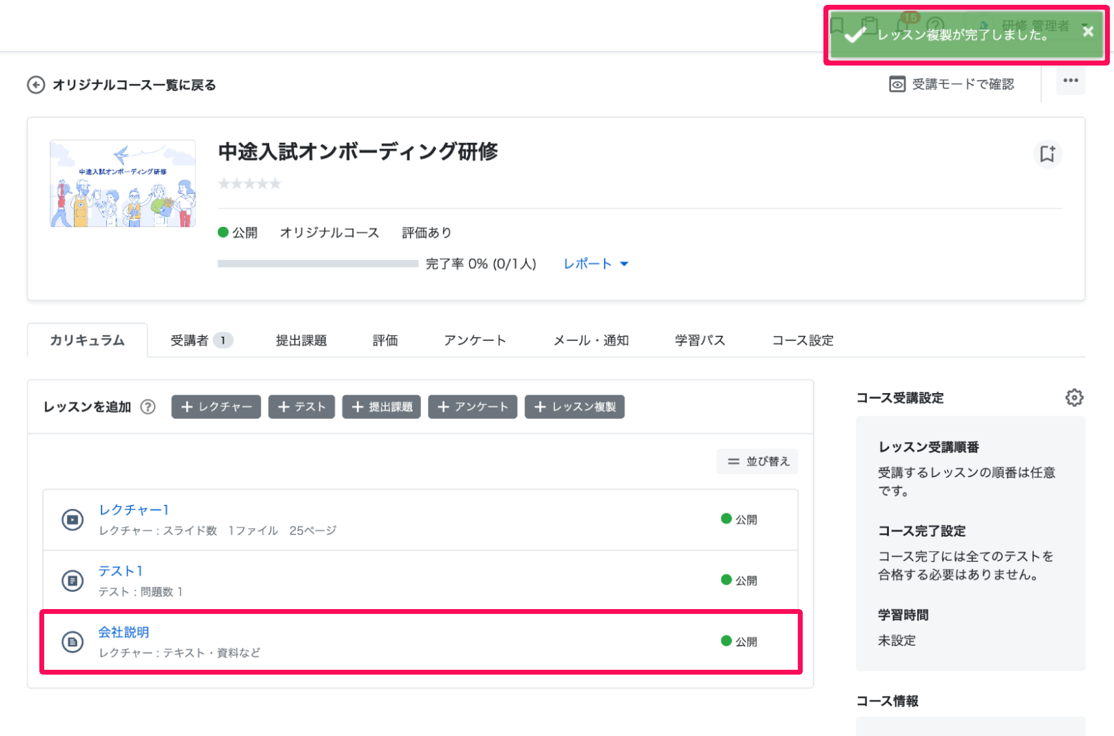This screenshot has width=1114, height=736.
Task: Click the course 公開 status label
Action: 237,232
